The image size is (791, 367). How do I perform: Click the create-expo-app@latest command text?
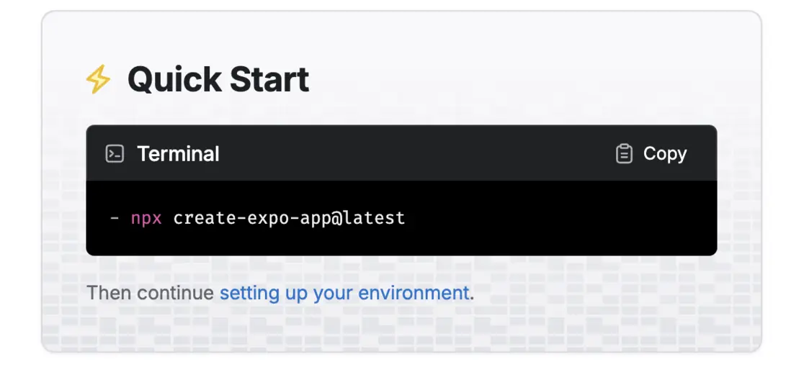tap(289, 217)
